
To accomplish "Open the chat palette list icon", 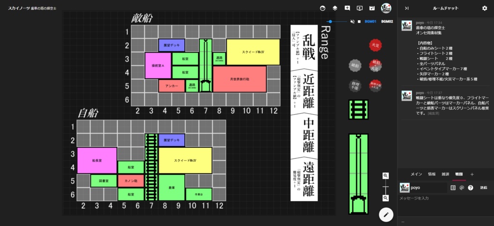I will tap(453, 187).
